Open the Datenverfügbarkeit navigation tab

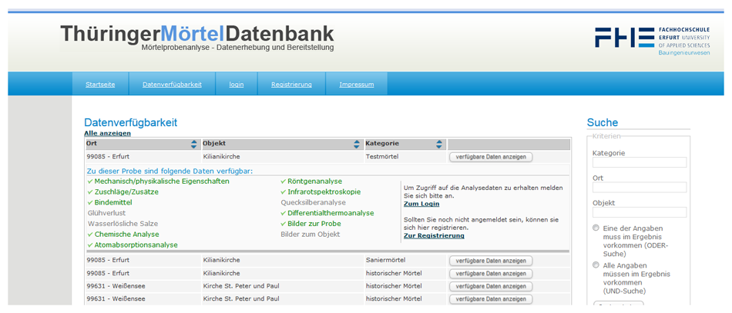[x=172, y=85]
